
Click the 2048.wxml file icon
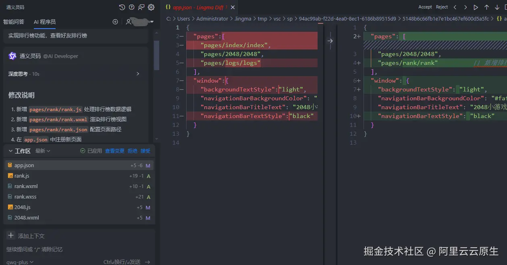click(10, 217)
